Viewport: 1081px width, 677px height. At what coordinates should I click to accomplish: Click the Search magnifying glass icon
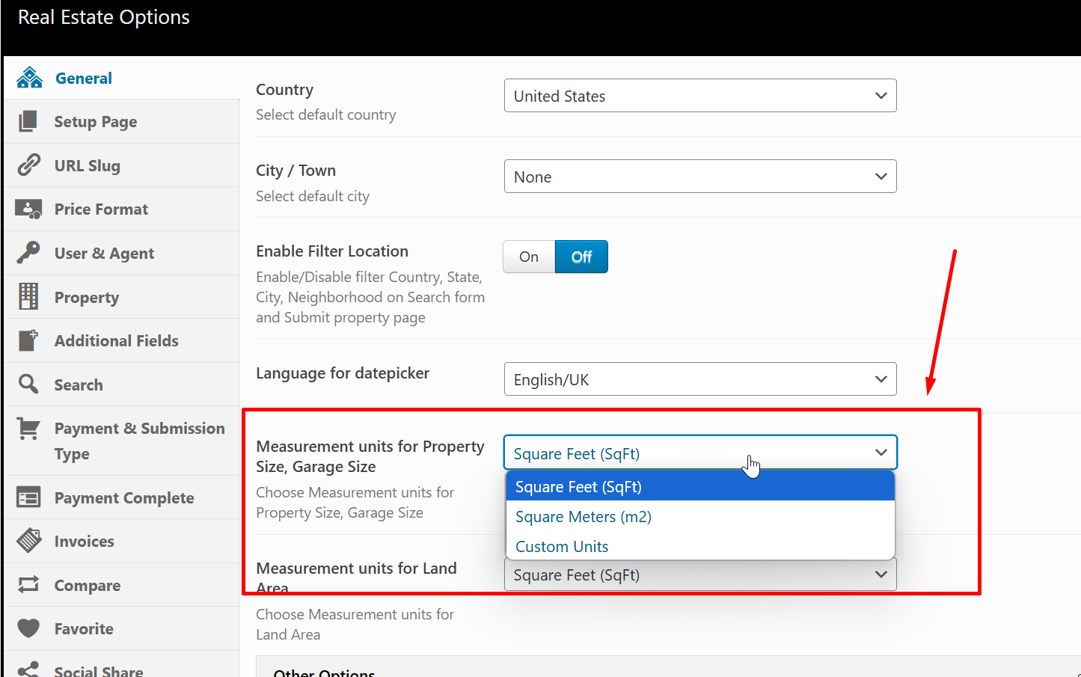pos(28,385)
